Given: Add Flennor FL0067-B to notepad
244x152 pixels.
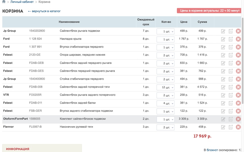Looking at the screenshot, I should pyautogui.click(x=231, y=127).
